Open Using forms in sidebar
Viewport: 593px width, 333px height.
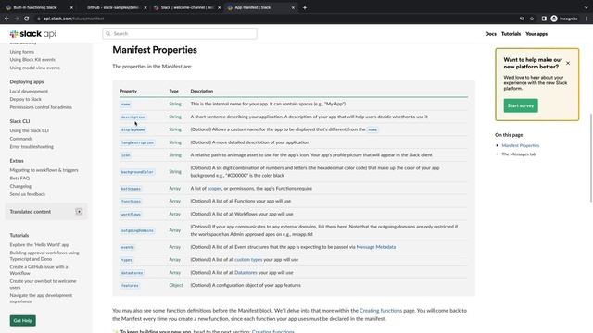[x=22, y=52]
